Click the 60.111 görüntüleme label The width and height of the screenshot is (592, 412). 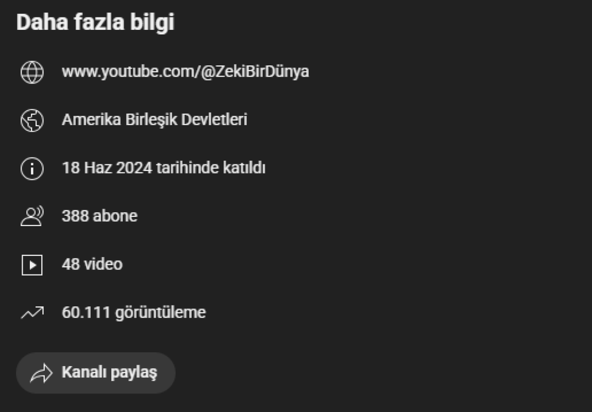click(133, 313)
